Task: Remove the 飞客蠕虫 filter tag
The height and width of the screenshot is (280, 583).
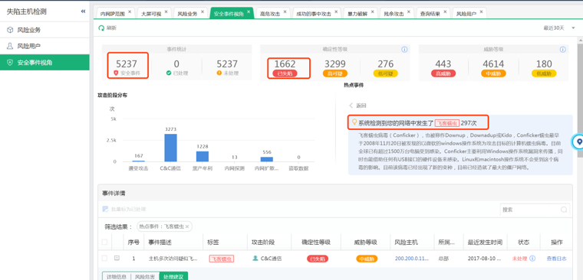Action: (187, 226)
